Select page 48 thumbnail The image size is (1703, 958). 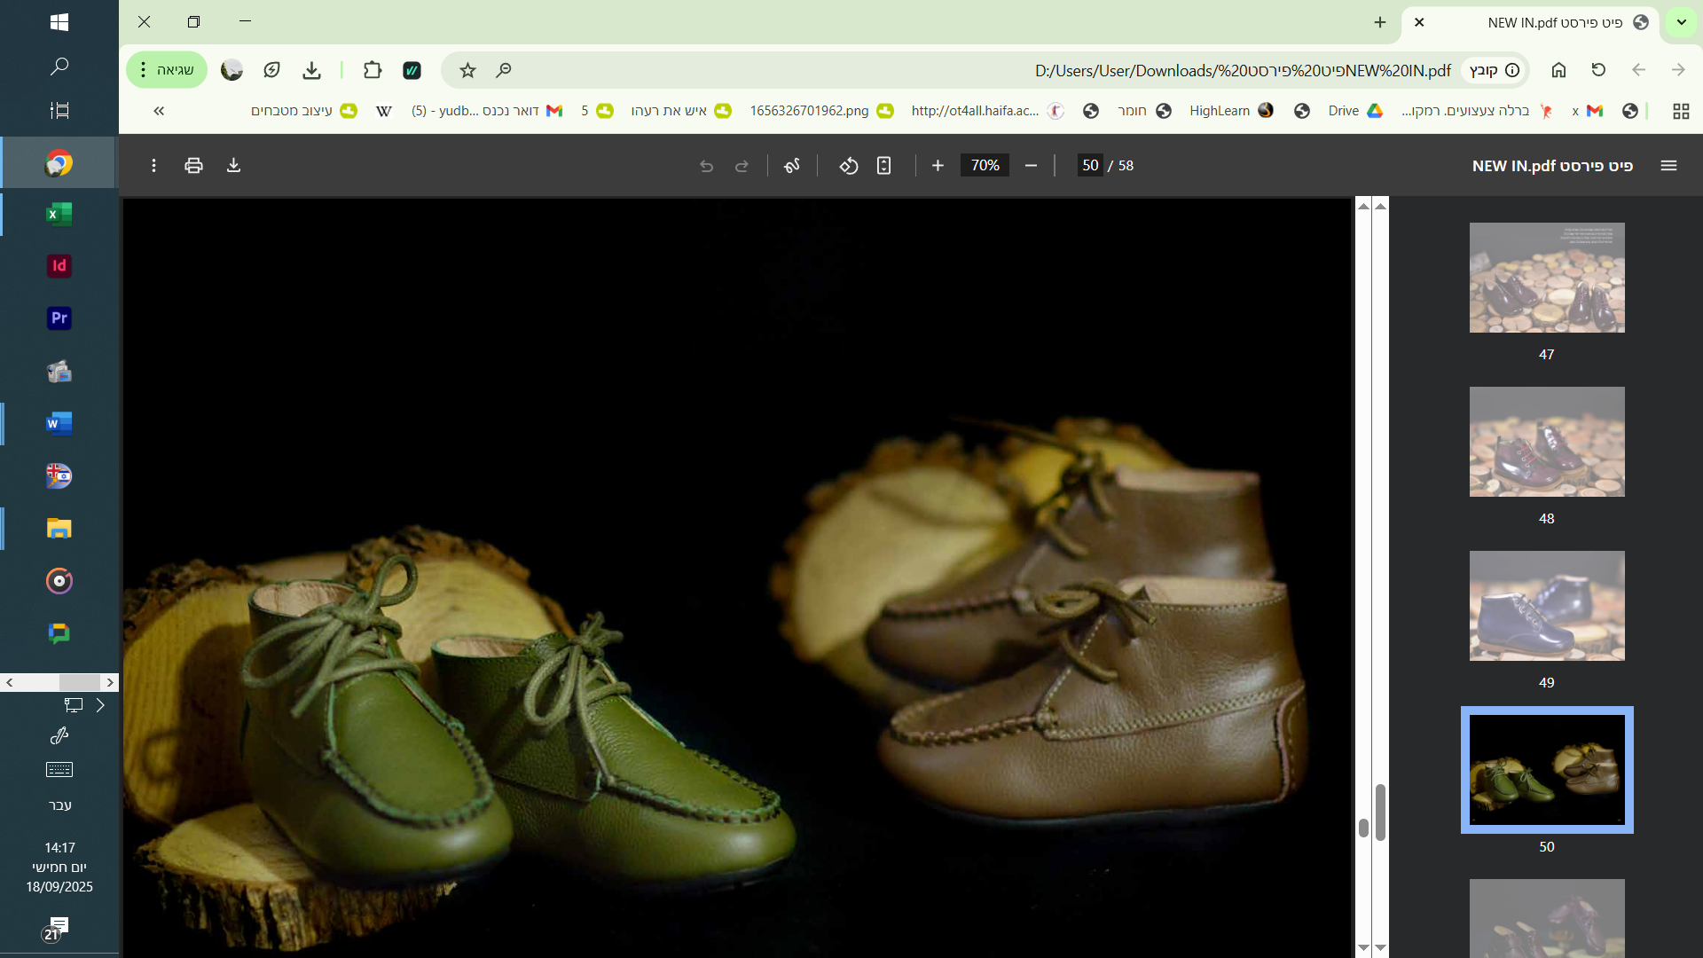click(x=1546, y=442)
